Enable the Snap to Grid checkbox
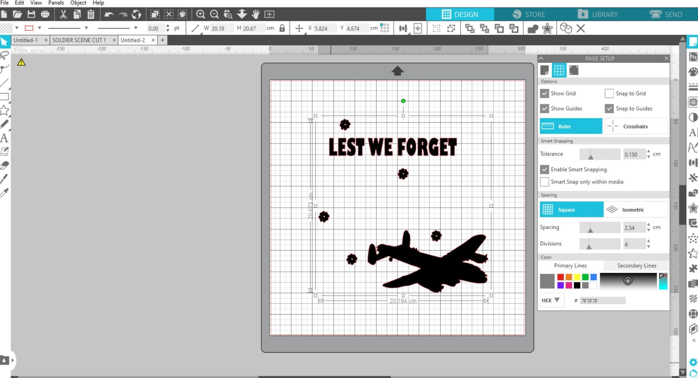698x378 pixels. (609, 93)
